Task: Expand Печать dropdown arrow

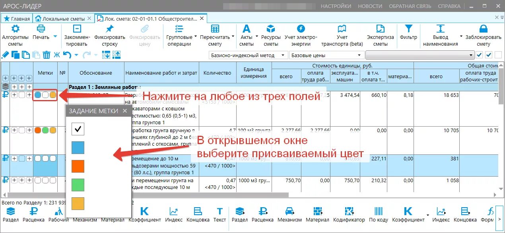Action: pos(55,37)
